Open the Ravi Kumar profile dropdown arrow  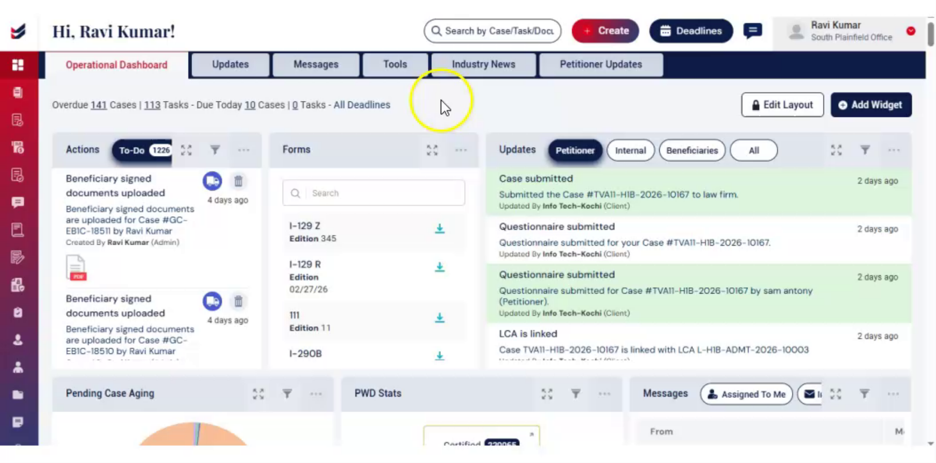tap(911, 31)
